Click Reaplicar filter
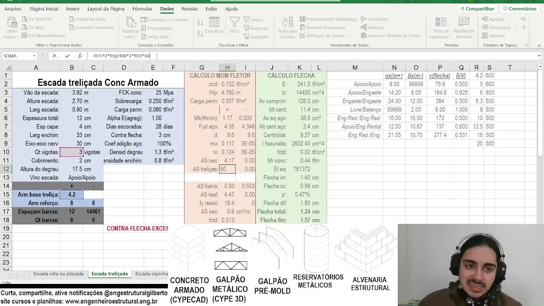 (x=255, y=28)
